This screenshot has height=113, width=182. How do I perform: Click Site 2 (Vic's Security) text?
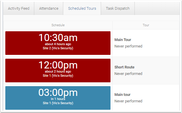coord(58,48)
